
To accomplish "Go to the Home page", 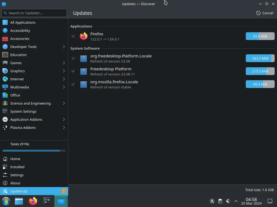I will click(34, 159).
